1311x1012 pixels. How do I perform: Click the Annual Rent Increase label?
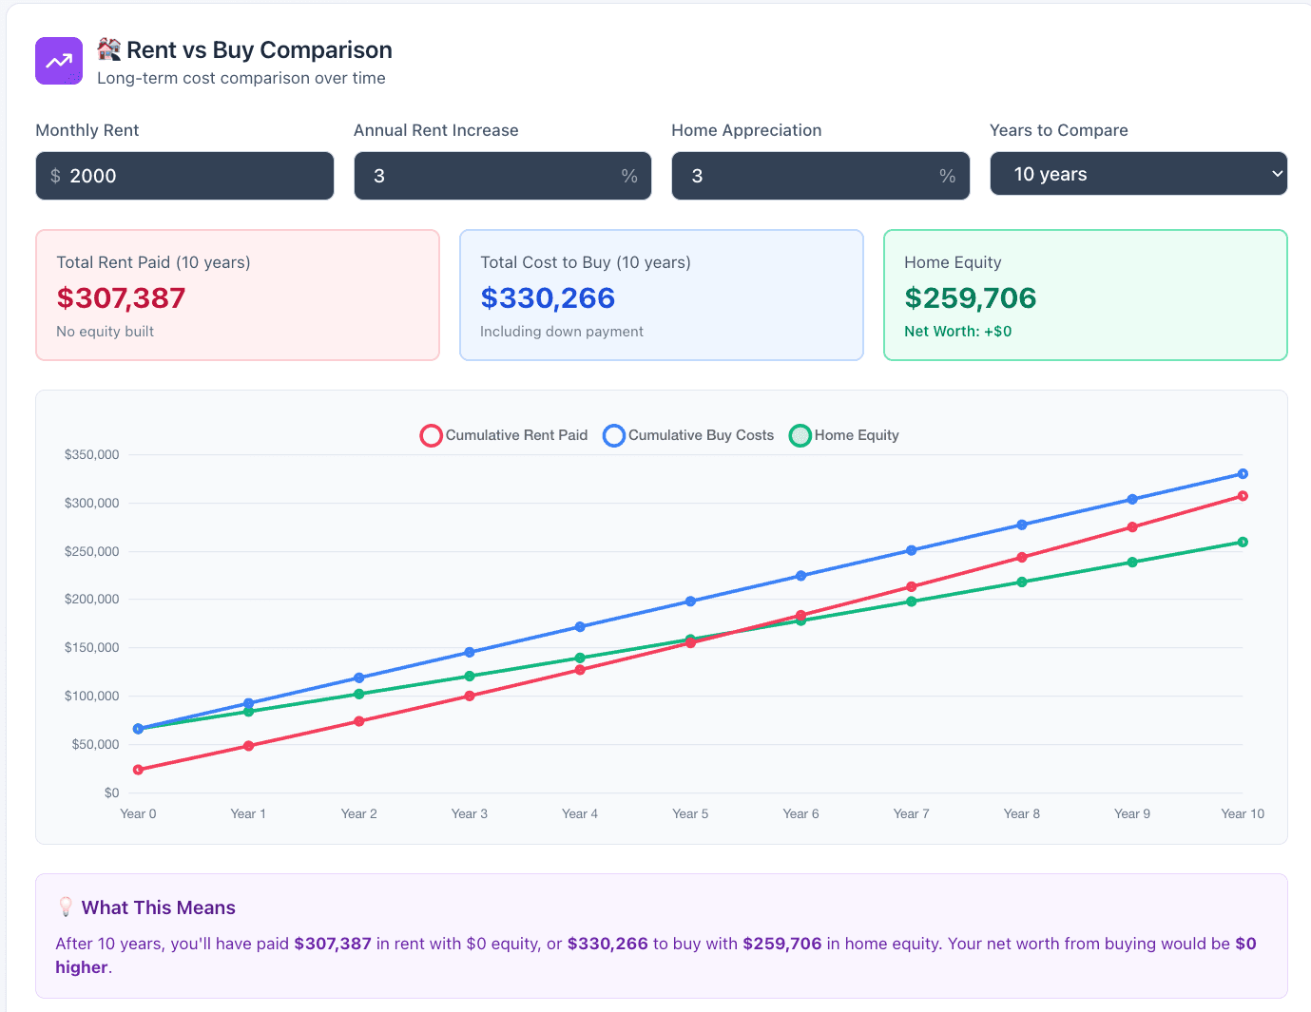point(436,130)
